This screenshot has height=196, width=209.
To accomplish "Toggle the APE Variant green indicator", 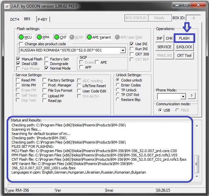I will click(99, 37).
